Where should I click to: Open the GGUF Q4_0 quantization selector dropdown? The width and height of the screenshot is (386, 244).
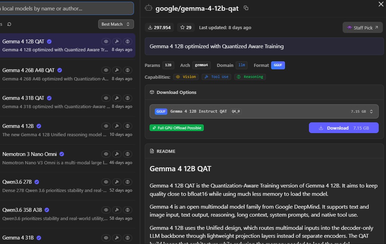[264, 111]
